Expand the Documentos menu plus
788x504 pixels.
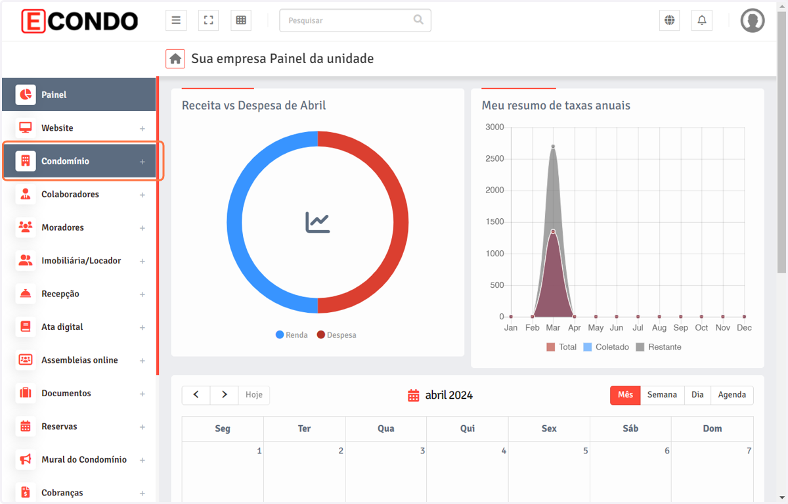click(142, 394)
